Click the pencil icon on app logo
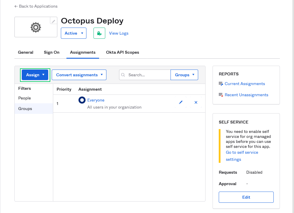Screen dimensions: 294x213 pyautogui.click(x=53, y=21)
